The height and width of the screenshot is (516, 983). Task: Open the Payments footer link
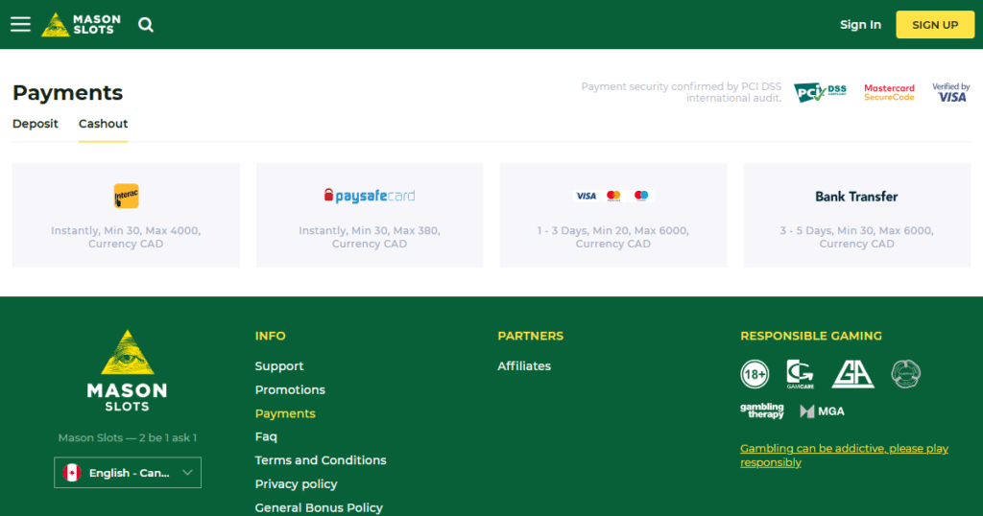[285, 413]
